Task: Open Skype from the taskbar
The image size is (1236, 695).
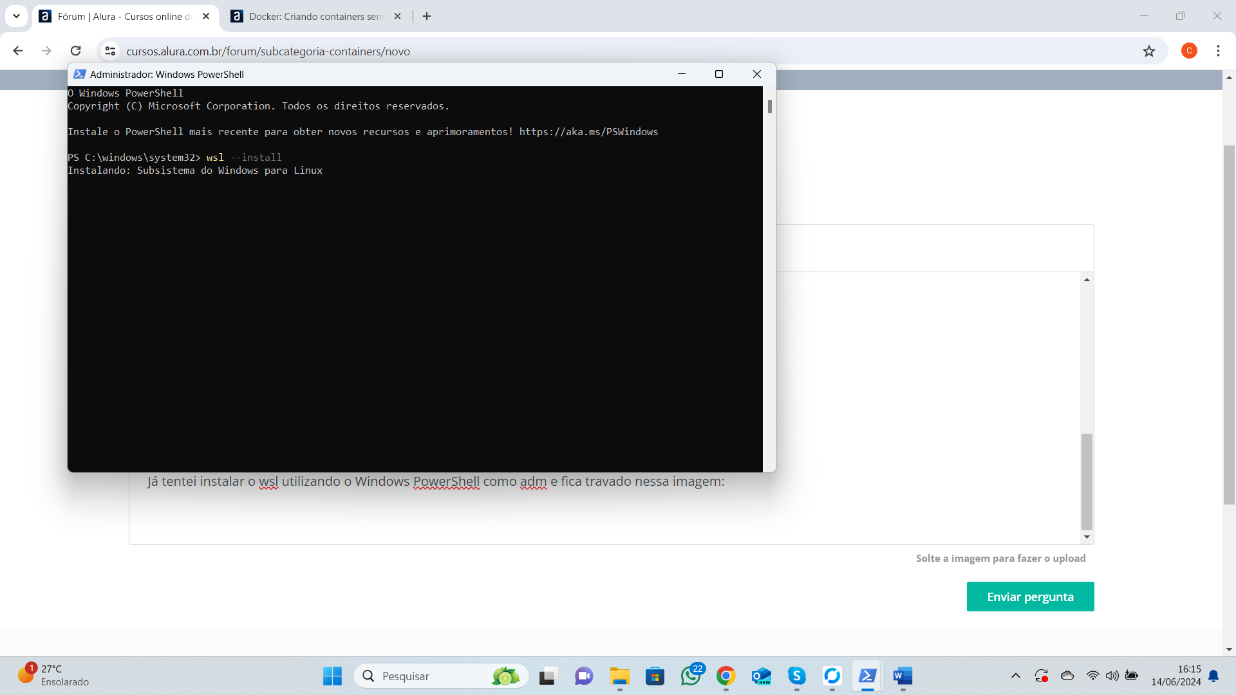Action: (x=796, y=676)
